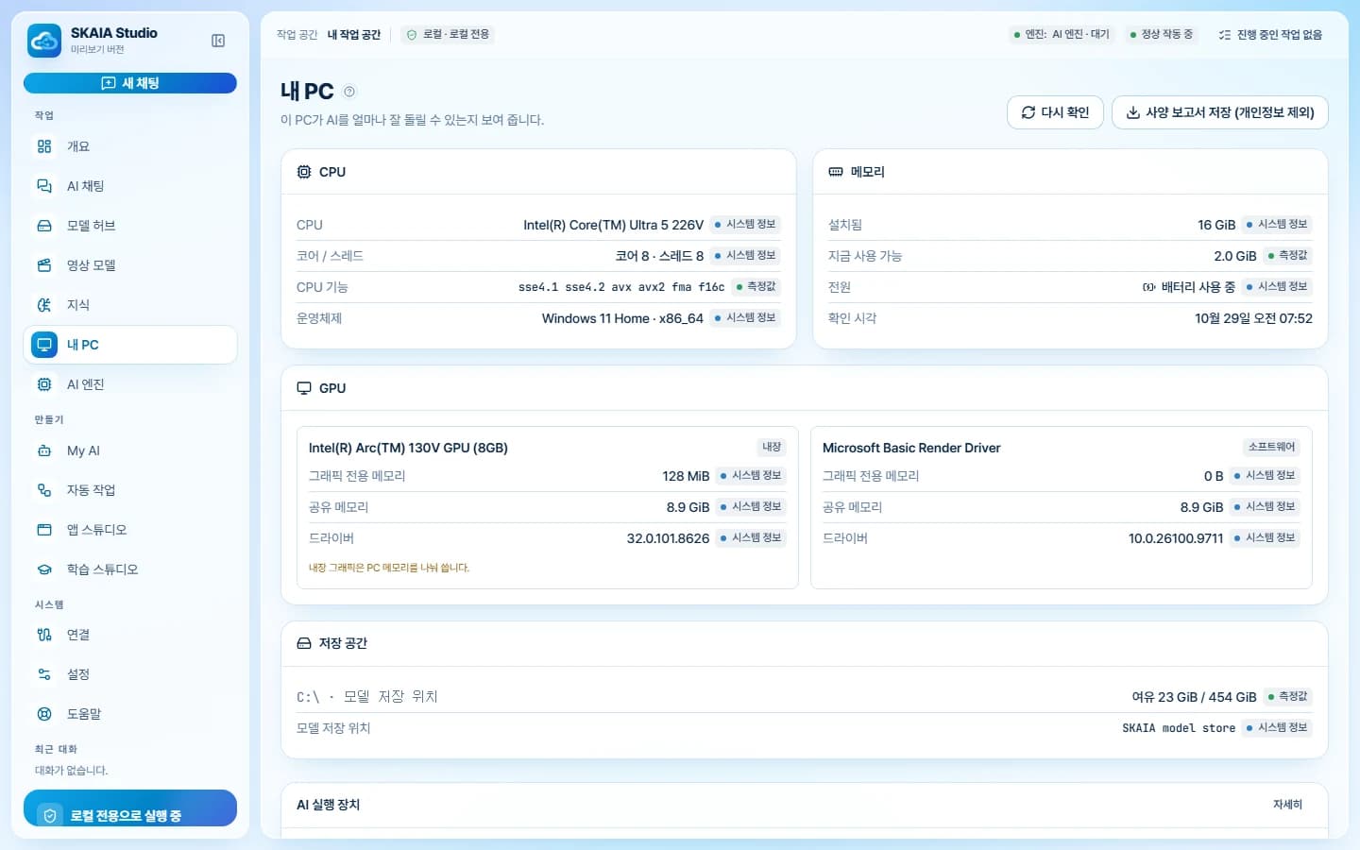Image resolution: width=1360 pixels, height=850 pixels.
Task: Click the 앱 스튜디오 window icon
Action: tap(44, 530)
